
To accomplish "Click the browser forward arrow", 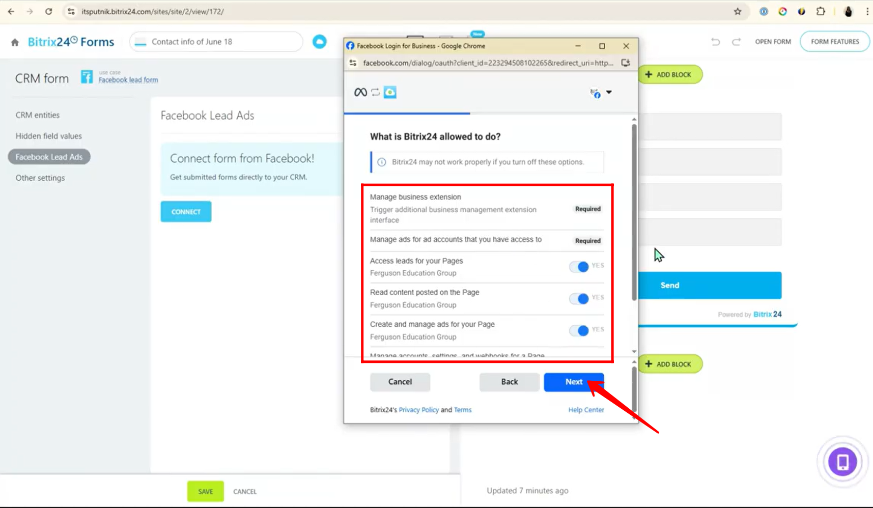I will (x=30, y=11).
